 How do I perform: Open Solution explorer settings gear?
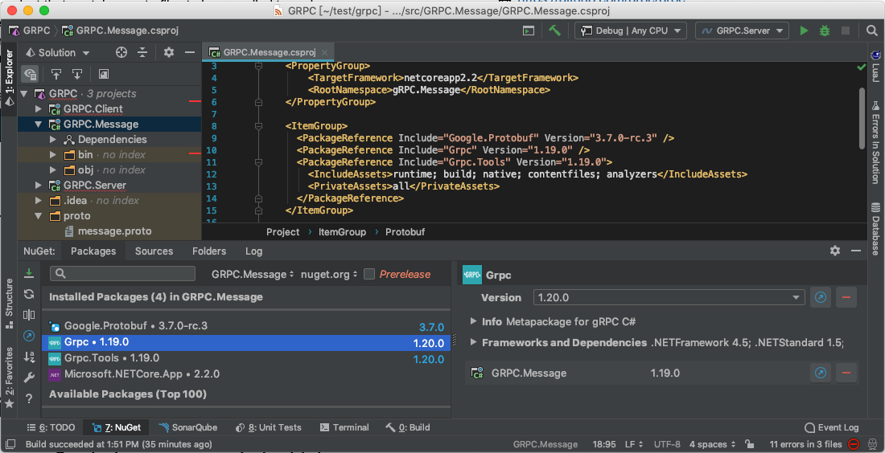169,52
